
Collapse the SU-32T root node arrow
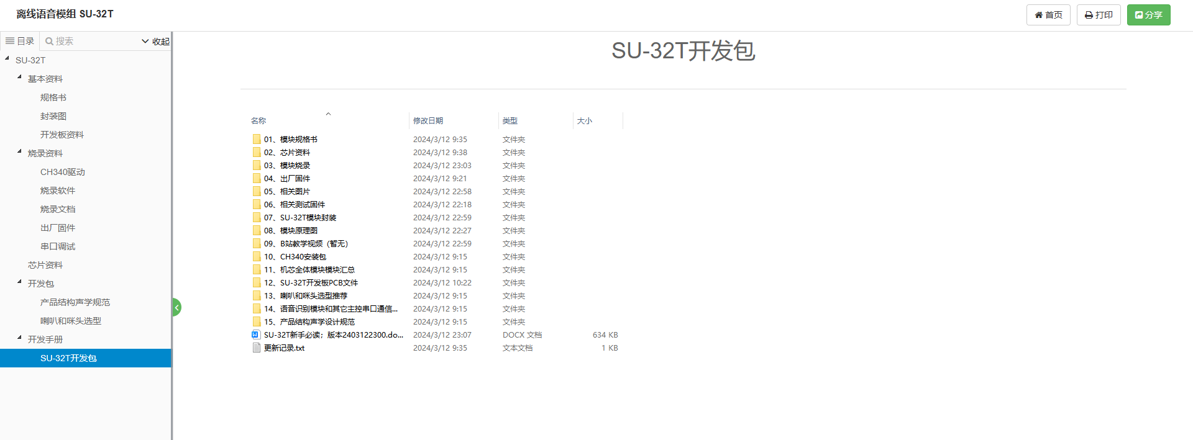point(7,58)
